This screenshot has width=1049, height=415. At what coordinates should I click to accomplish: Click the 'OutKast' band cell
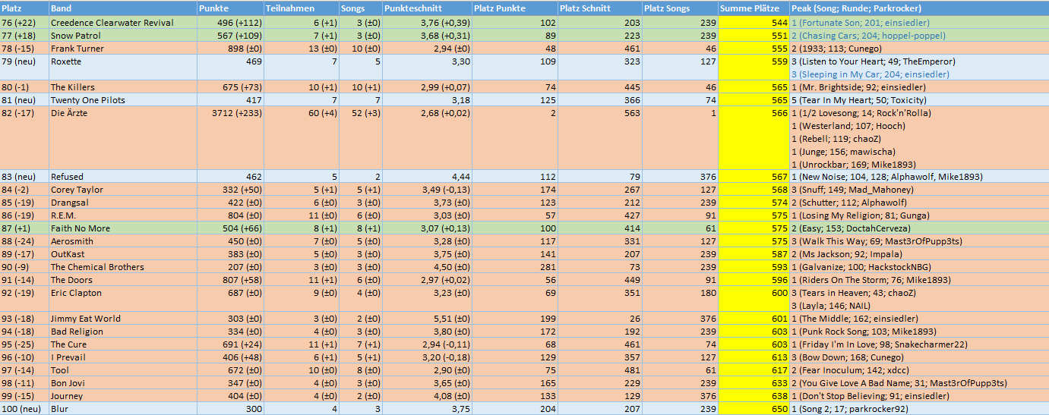[122, 254]
